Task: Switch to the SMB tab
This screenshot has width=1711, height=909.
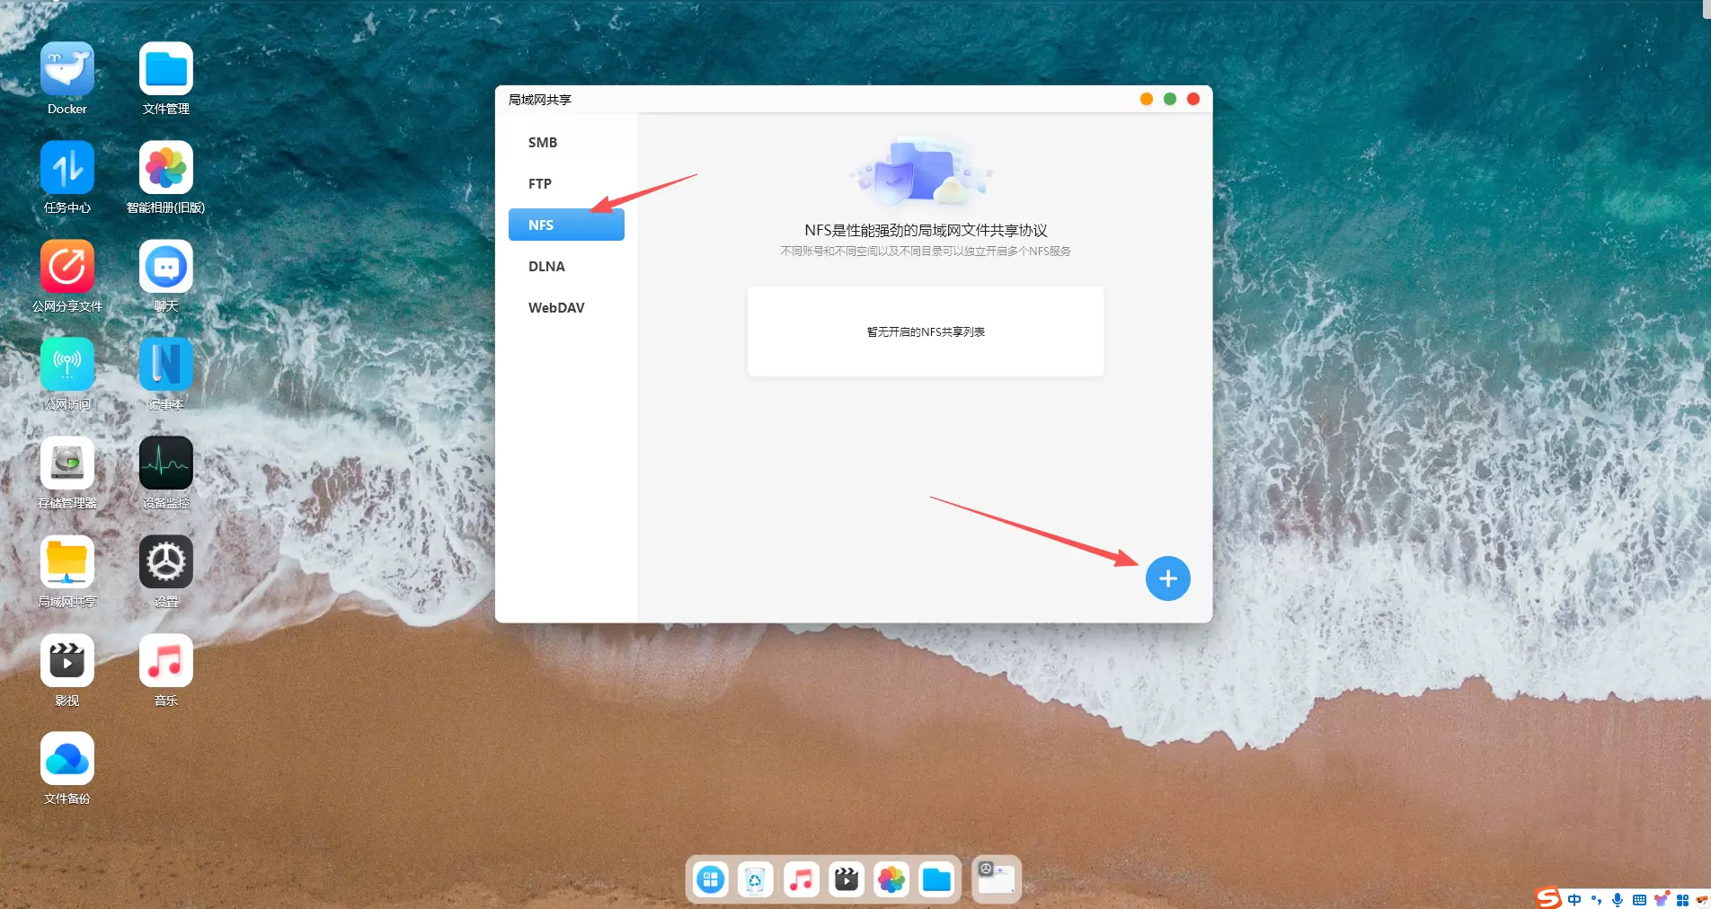Action: click(543, 143)
